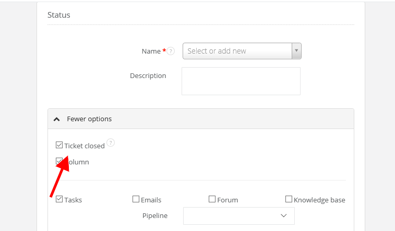Enable the Emails checkbox
Screen dimensions: 395x231
click(x=136, y=199)
